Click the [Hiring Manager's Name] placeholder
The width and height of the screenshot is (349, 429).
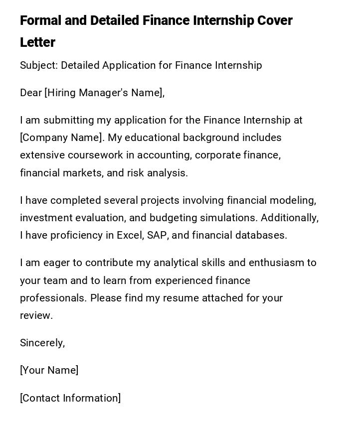[104, 93]
